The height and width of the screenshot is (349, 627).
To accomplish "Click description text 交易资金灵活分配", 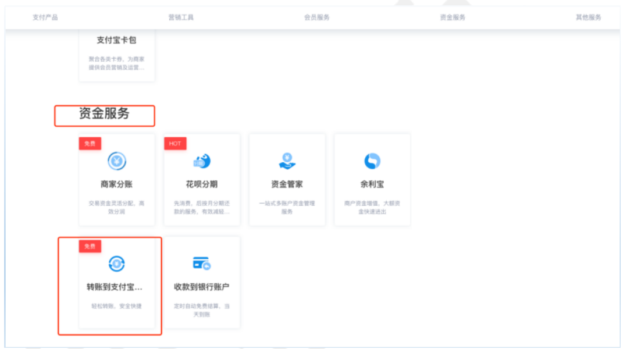I will point(116,208).
